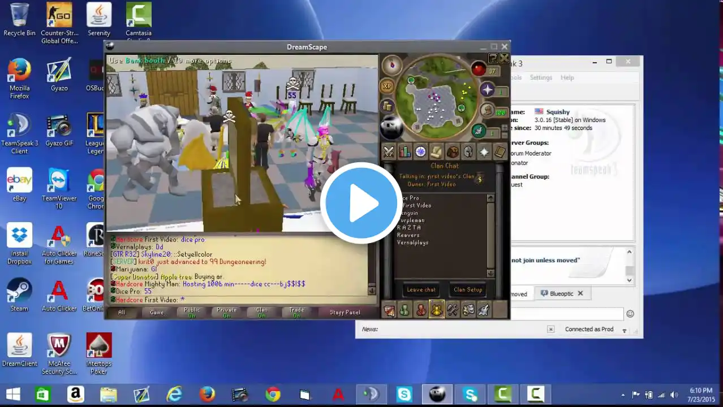Select clan member R A Z T A
Screen dimensions: 723x407
[409, 228]
